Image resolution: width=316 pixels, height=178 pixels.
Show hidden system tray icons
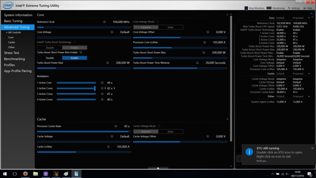click(x=272, y=174)
